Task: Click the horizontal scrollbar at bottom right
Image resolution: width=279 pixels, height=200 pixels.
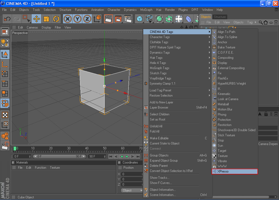Action: 241,197
